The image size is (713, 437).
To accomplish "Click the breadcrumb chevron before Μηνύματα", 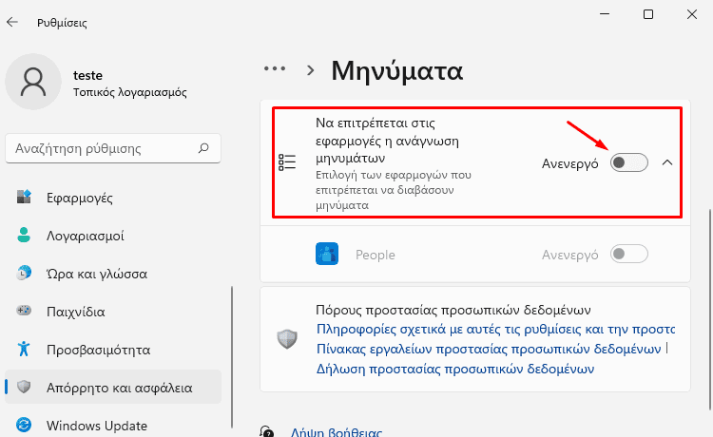I will point(311,70).
